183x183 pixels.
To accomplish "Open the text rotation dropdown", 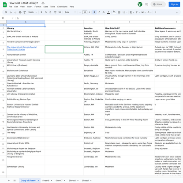I will pos(149,12).
